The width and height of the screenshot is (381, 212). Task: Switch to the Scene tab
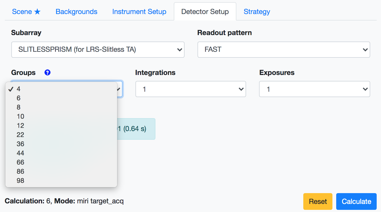coord(26,12)
